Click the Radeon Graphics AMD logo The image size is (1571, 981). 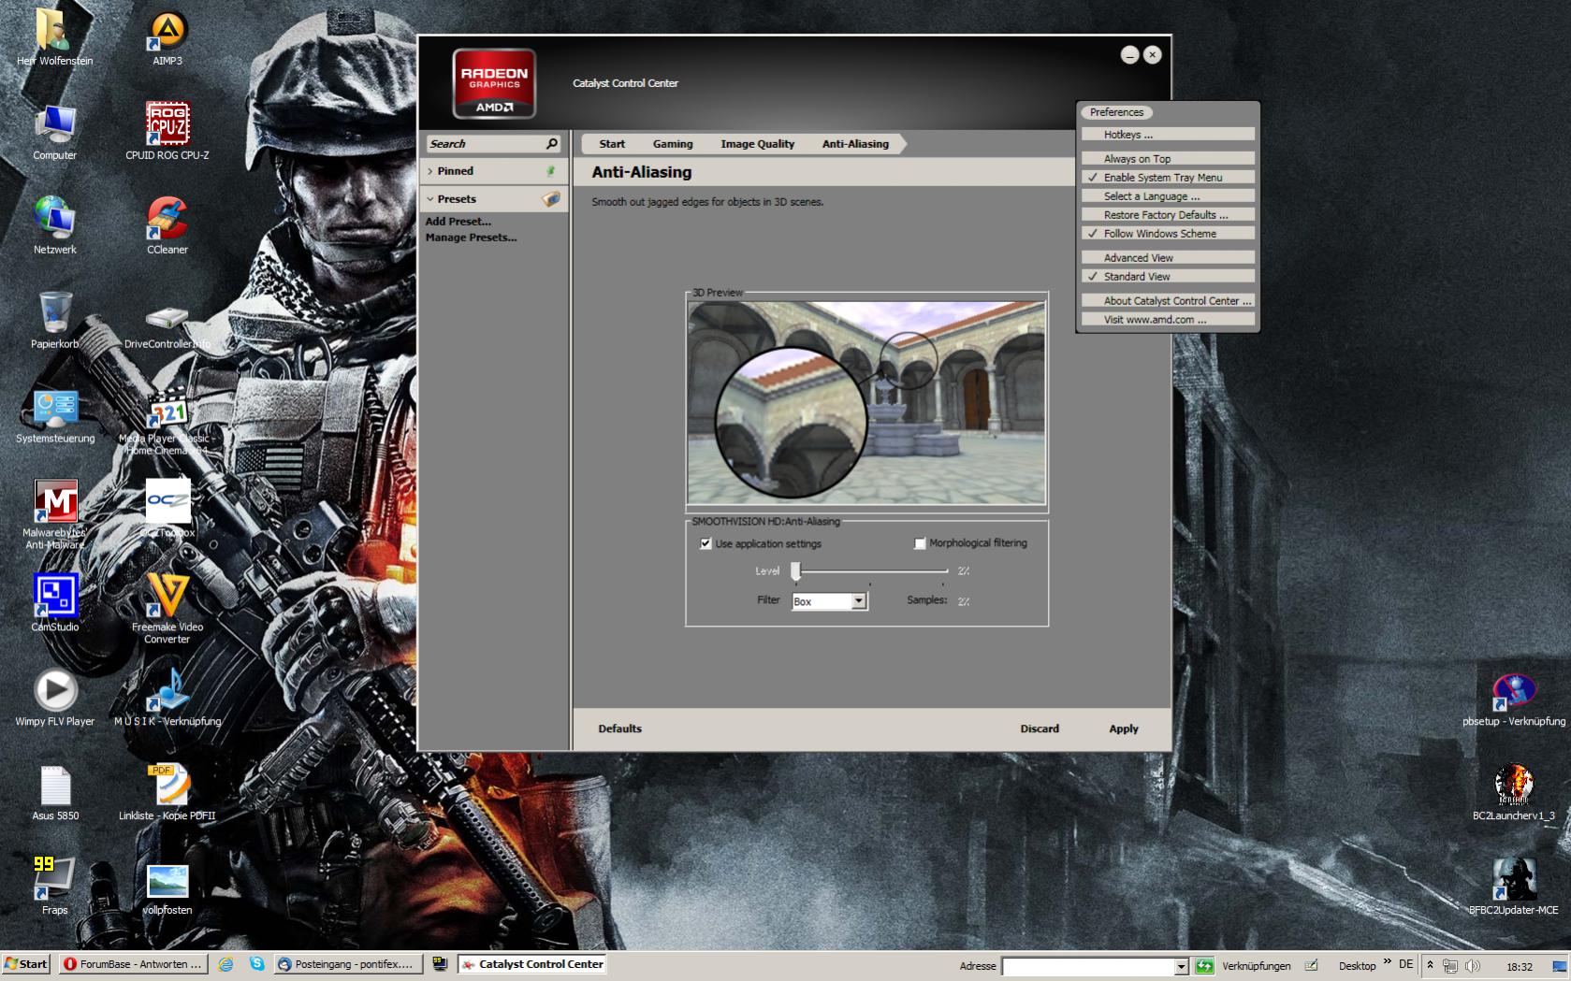point(494,83)
